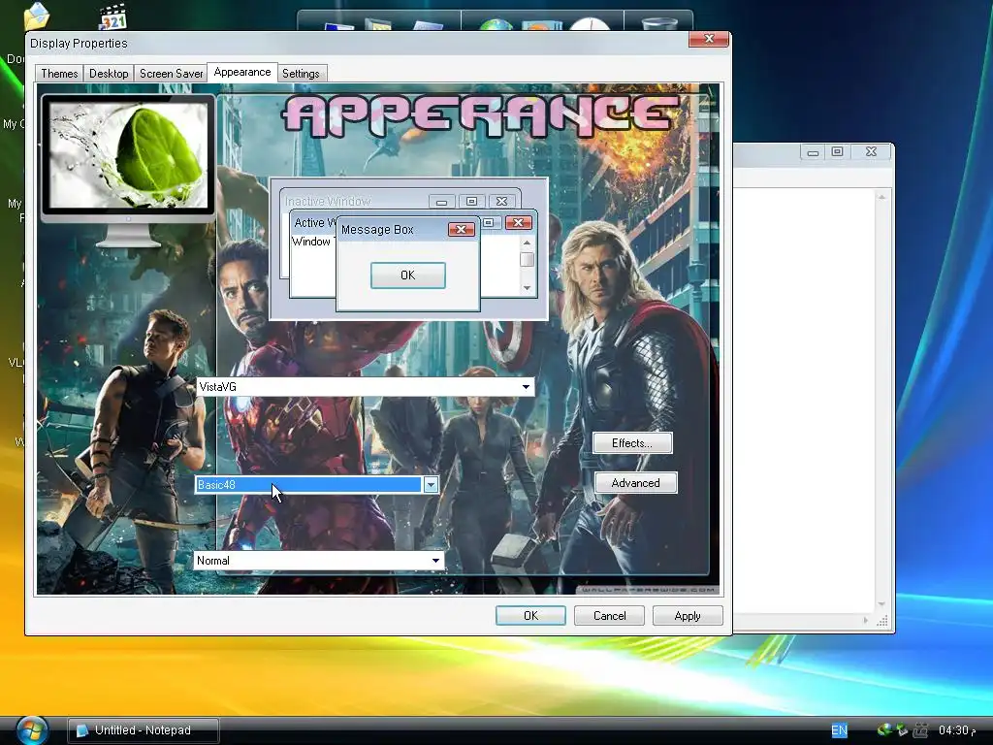Click the Advanced button

pos(636,483)
